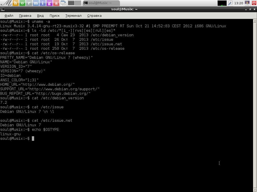Click '/etc/debian_version' in the ls listing row
Viewport: 257px width, 192px height.
tap(112, 35)
